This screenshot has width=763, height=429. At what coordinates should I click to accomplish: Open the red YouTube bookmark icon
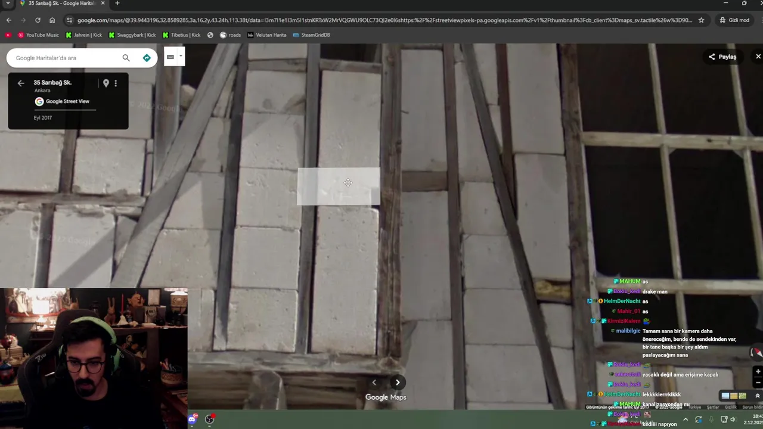(x=8, y=35)
